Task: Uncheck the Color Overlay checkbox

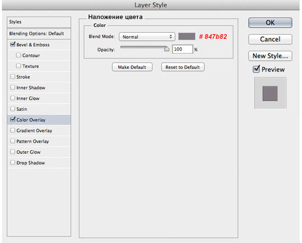Action: (13, 119)
